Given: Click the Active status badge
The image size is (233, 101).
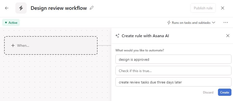Looking at the screenshot, I should pos(11,23).
